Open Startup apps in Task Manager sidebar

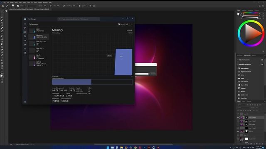25,41
